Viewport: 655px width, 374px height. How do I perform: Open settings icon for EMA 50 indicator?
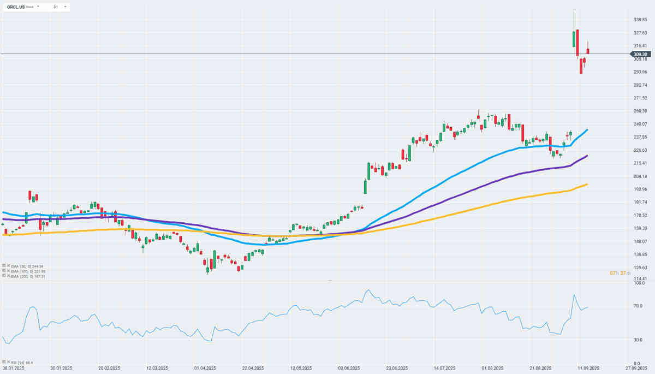[4, 266]
